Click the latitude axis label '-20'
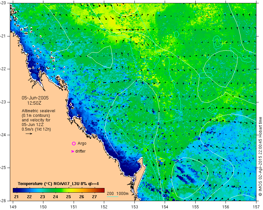The image size is (263, 210). [x=3, y=3]
